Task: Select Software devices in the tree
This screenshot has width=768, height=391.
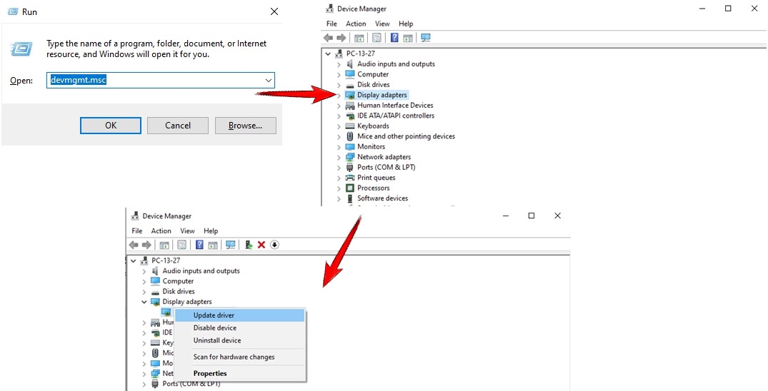Action: pos(382,198)
